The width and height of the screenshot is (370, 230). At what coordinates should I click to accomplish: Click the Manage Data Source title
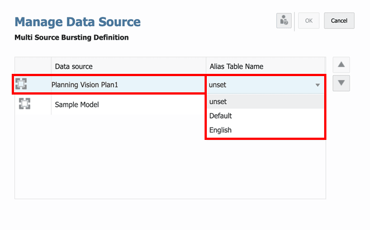77,22
